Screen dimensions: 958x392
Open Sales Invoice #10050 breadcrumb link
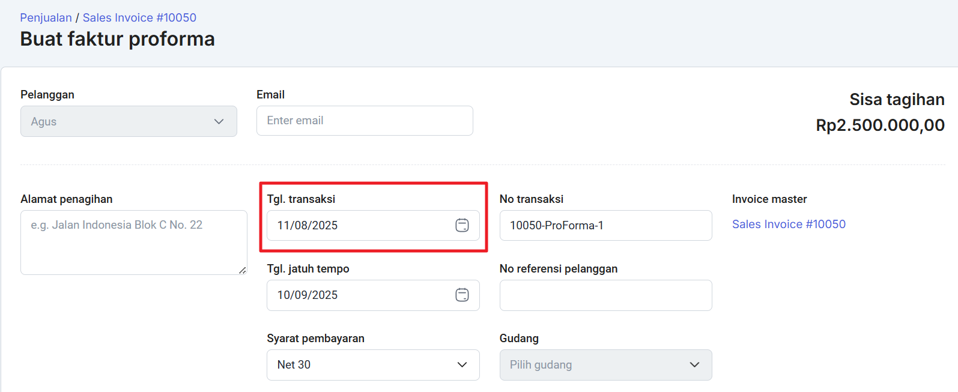pos(139,17)
